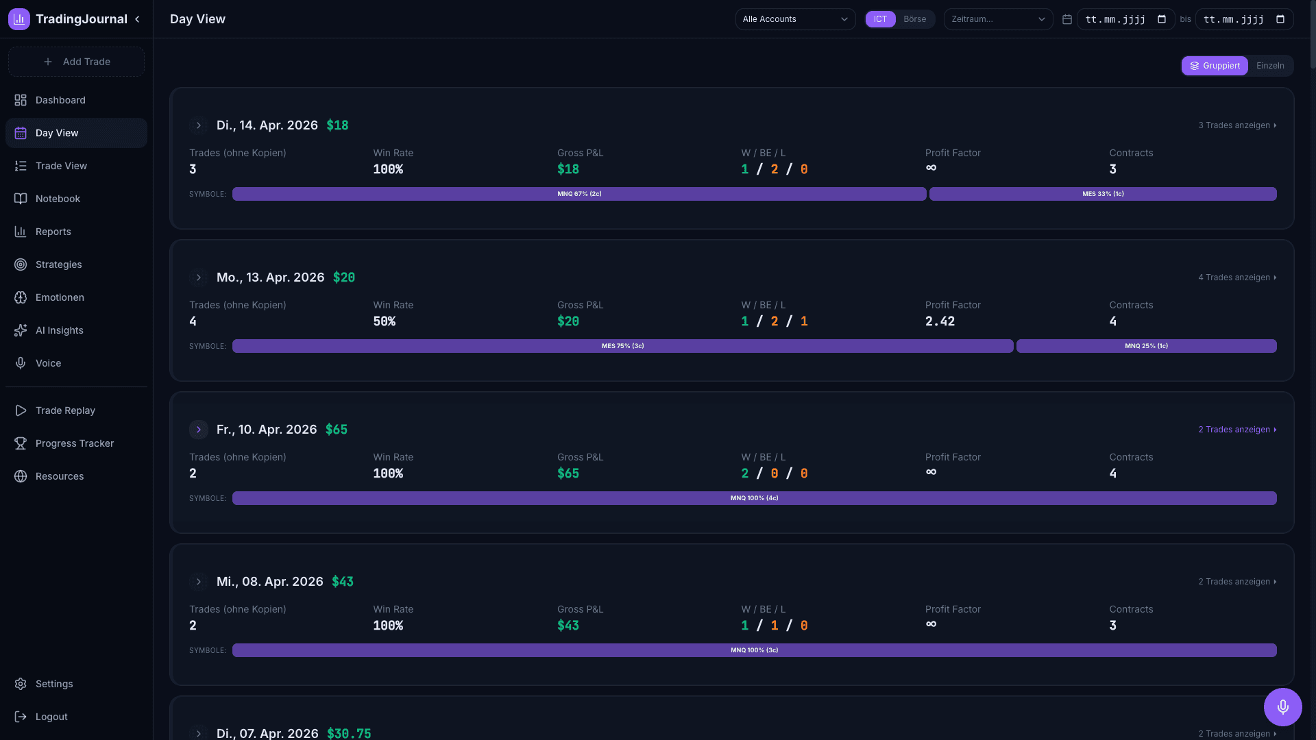
Task: Open the Zeitraum dropdown
Action: [998, 19]
